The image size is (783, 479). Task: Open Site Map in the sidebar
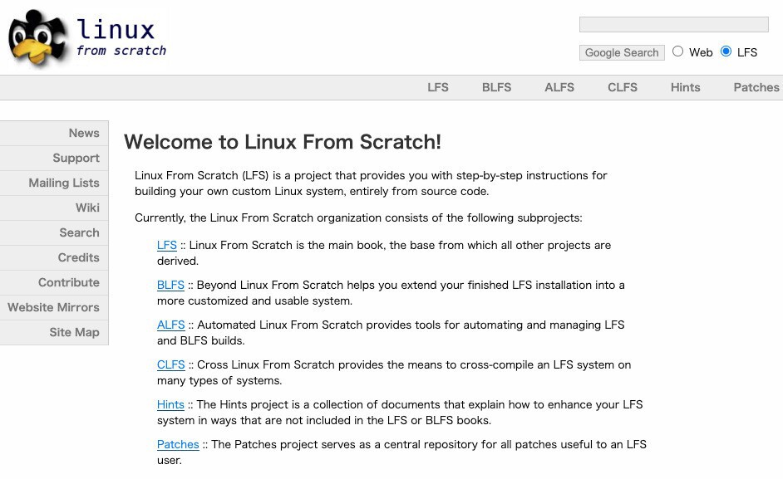click(74, 332)
